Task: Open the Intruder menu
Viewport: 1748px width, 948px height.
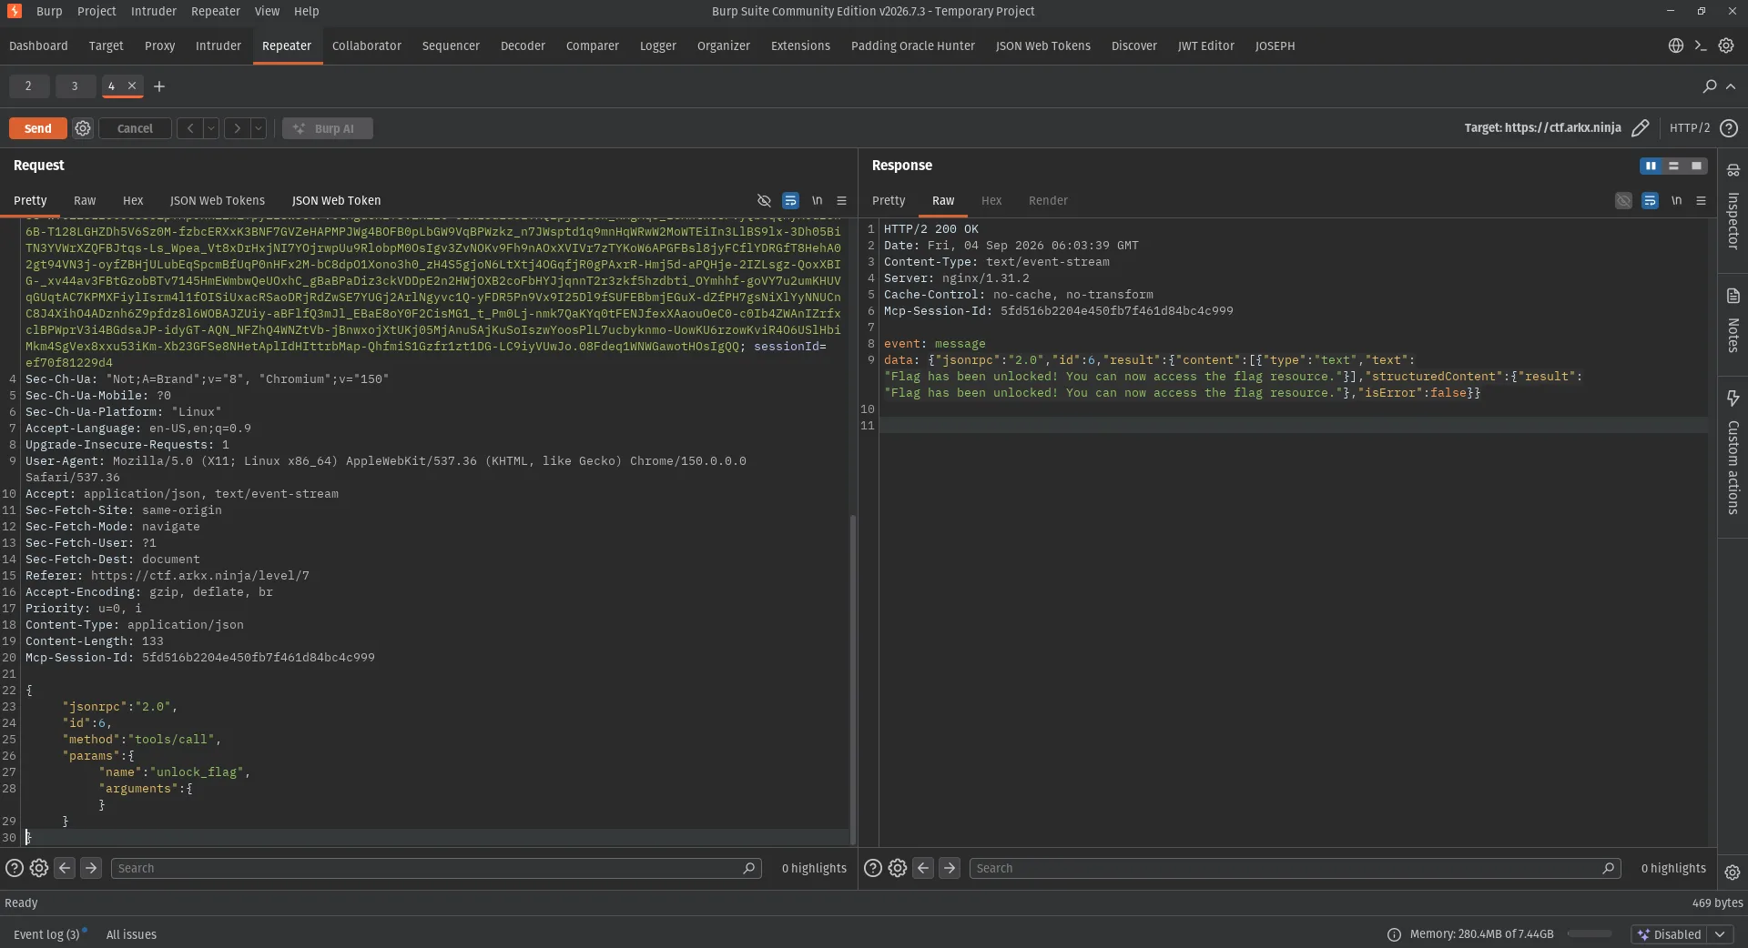Action: click(154, 11)
